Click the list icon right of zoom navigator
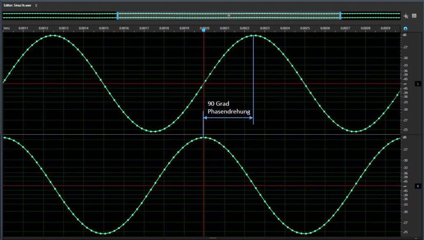424x240 pixels. coord(415,16)
